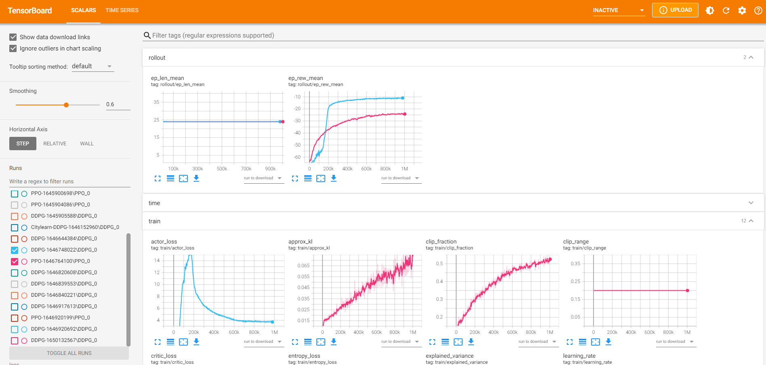Open run to download dropdown for actor_loss
The image size is (766, 365).
point(263,342)
